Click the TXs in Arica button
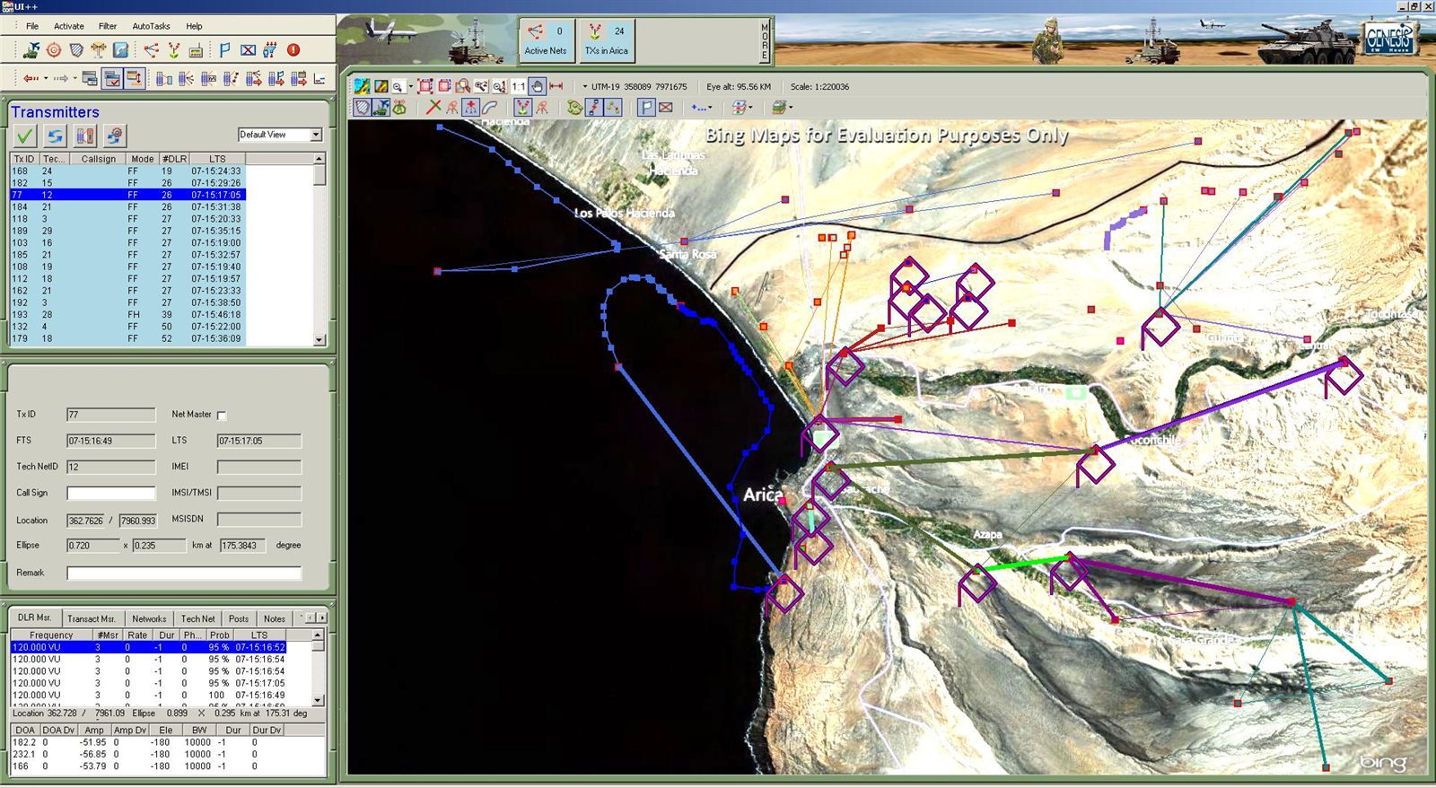Screen dimensions: 1436x788 [607, 40]
